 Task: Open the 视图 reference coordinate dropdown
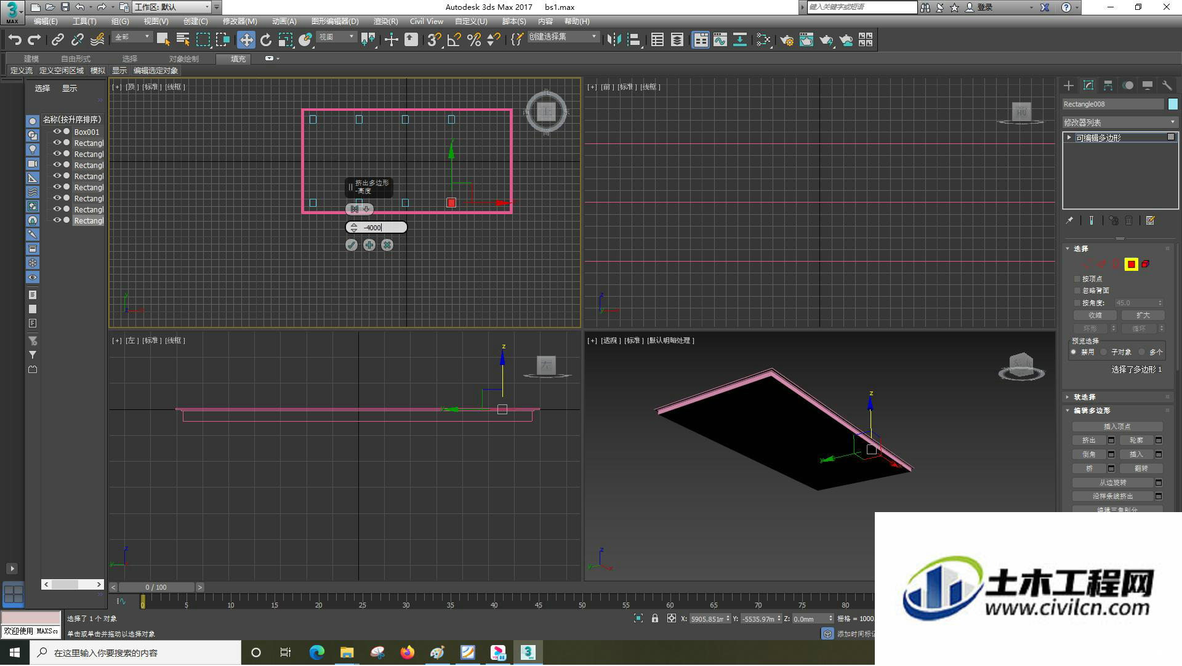click(x=336, y=37)
